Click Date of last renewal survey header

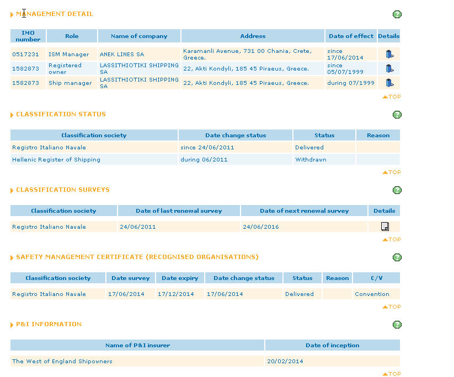click(179, 211)
